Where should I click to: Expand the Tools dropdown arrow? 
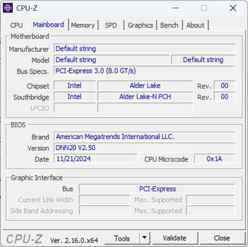(145, 238)
